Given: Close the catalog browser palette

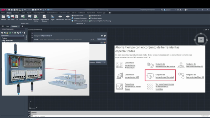Looking at the screenshot, I should (32, 33).
